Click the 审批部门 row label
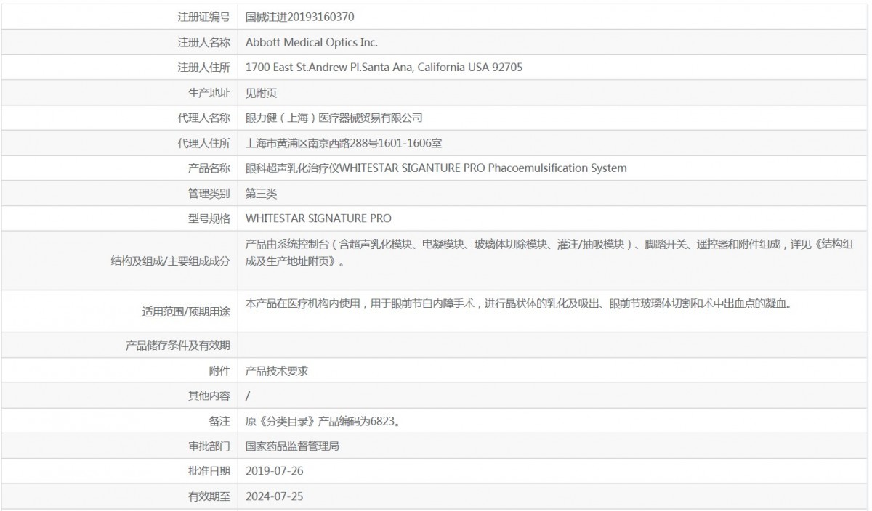Image resolution: width=872 pixels, height=511 pixels. [209, 446]
